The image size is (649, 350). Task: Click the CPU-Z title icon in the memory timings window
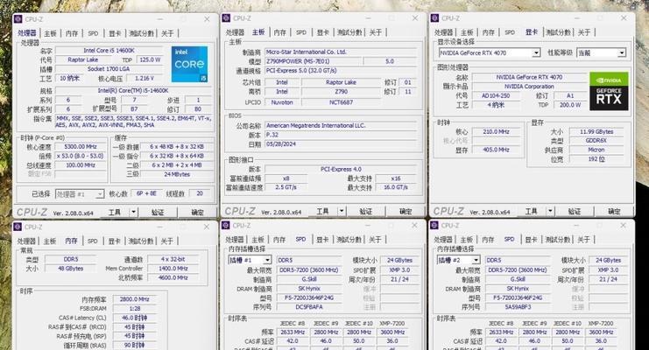point(18,227)
